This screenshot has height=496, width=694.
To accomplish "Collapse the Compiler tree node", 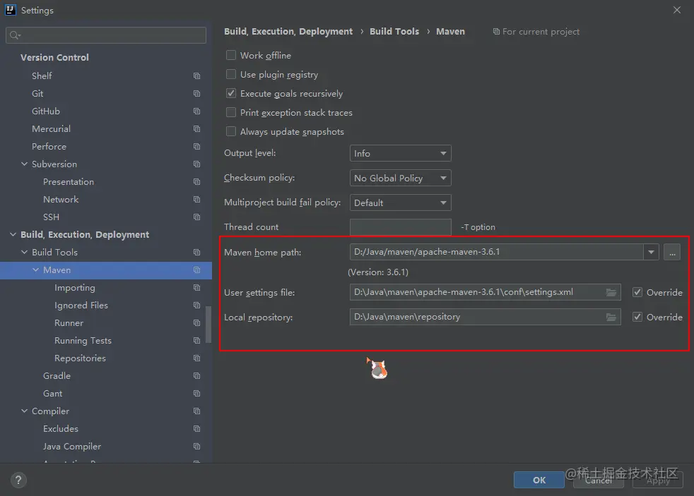I will [24, 411].
